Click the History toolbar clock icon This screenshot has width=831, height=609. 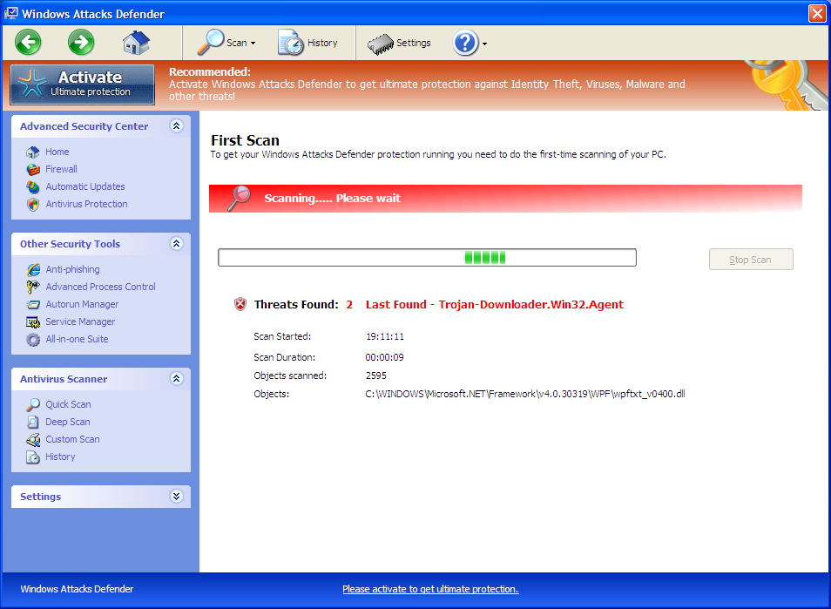tap(290, 43)
